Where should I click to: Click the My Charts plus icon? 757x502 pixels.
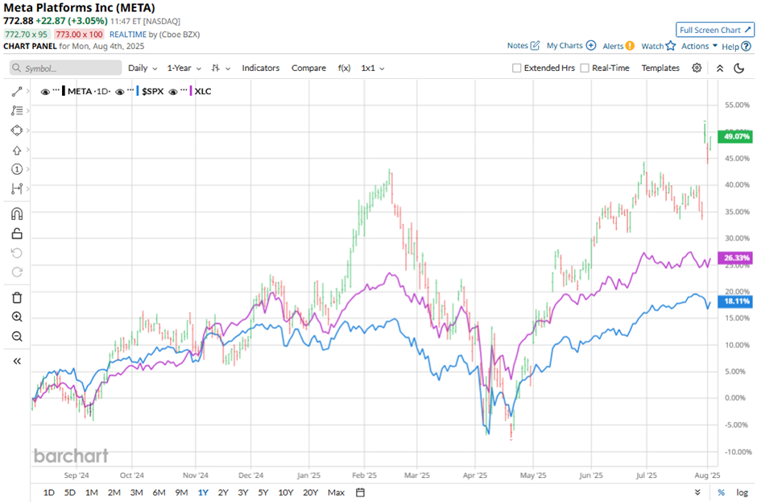point(591,45)
